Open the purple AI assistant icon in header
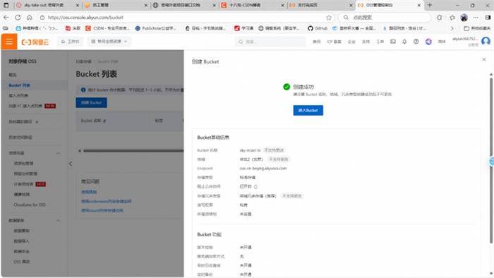The width and height of the screenshot is (494, 278). click(x=428, y=42)
